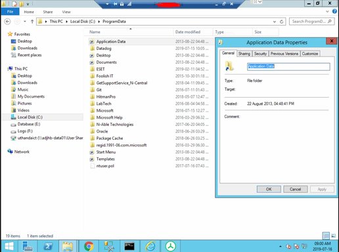This screenshot has height=252, width=339.
Task: Expand the address bar history dropdown
Action: coord(275,22)
